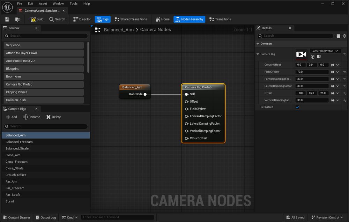Screen dimensions: 349x222
Task: Click the console command input field
Action: 118,217
